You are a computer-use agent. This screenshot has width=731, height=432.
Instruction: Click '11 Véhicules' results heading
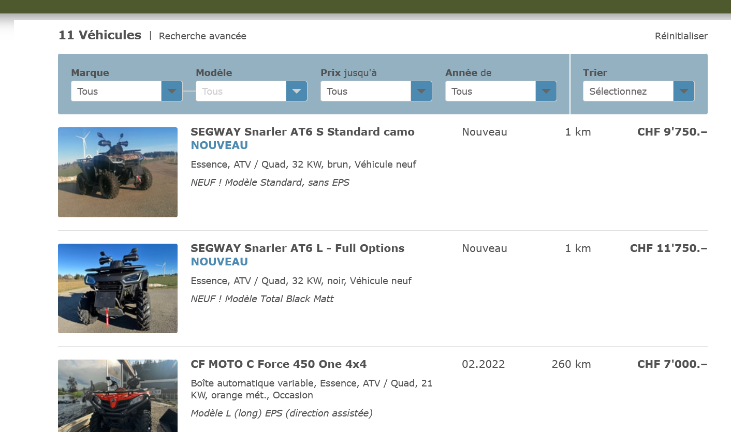tap(100, 35)
